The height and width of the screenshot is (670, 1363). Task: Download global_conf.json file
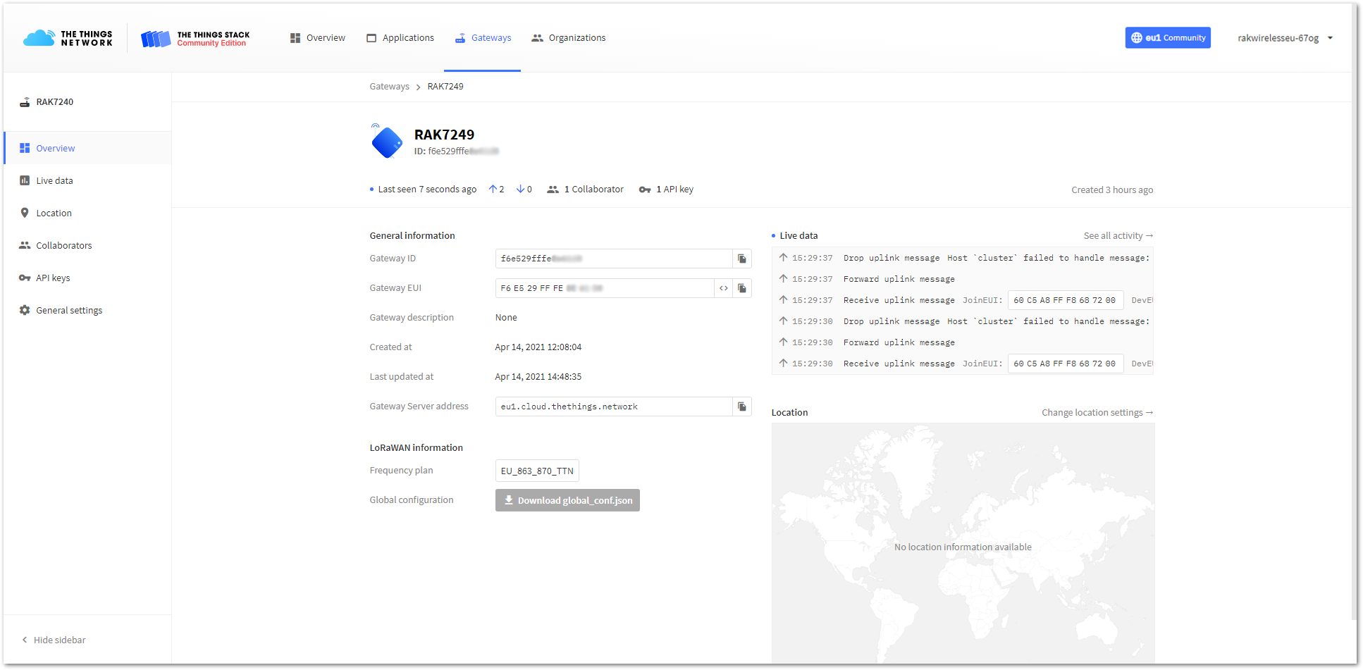point(567,500)
